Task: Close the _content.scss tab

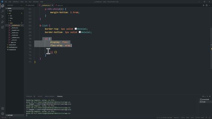Action: [x=52, y=5]
